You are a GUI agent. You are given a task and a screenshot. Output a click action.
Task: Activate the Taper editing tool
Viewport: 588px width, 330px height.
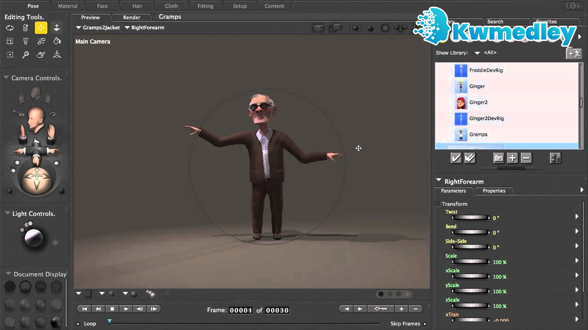25,41
